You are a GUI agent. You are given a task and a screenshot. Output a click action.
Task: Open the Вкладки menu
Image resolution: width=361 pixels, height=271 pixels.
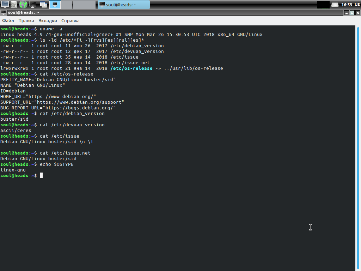(48, 21)
